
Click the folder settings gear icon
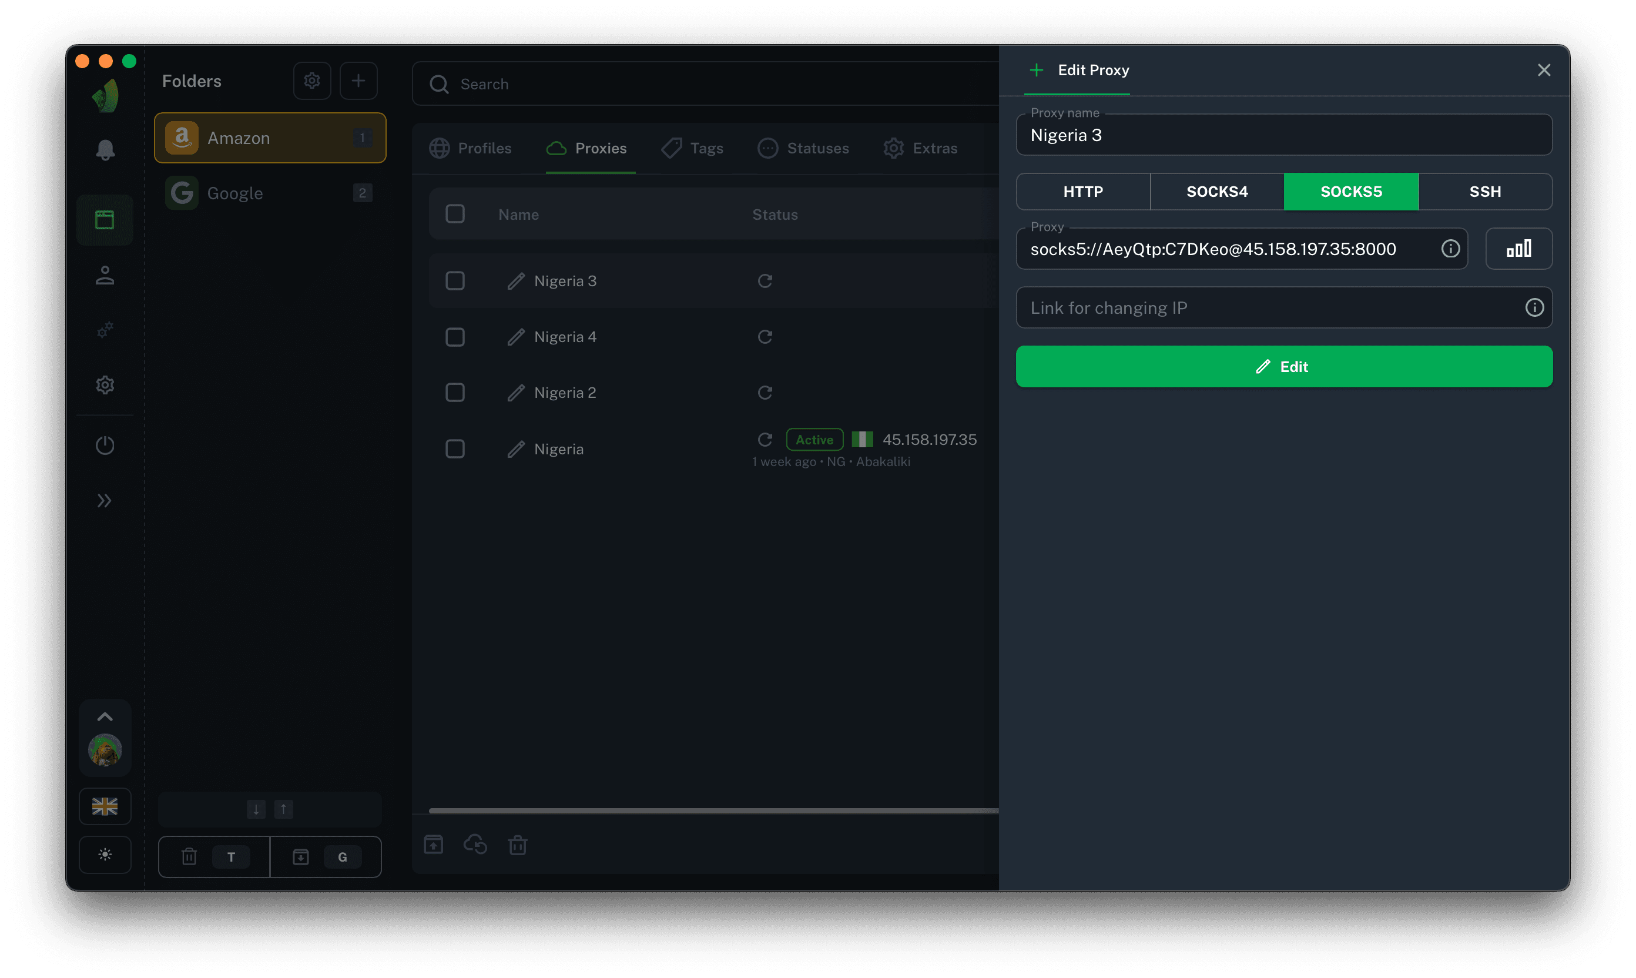[x=311, y=81]
